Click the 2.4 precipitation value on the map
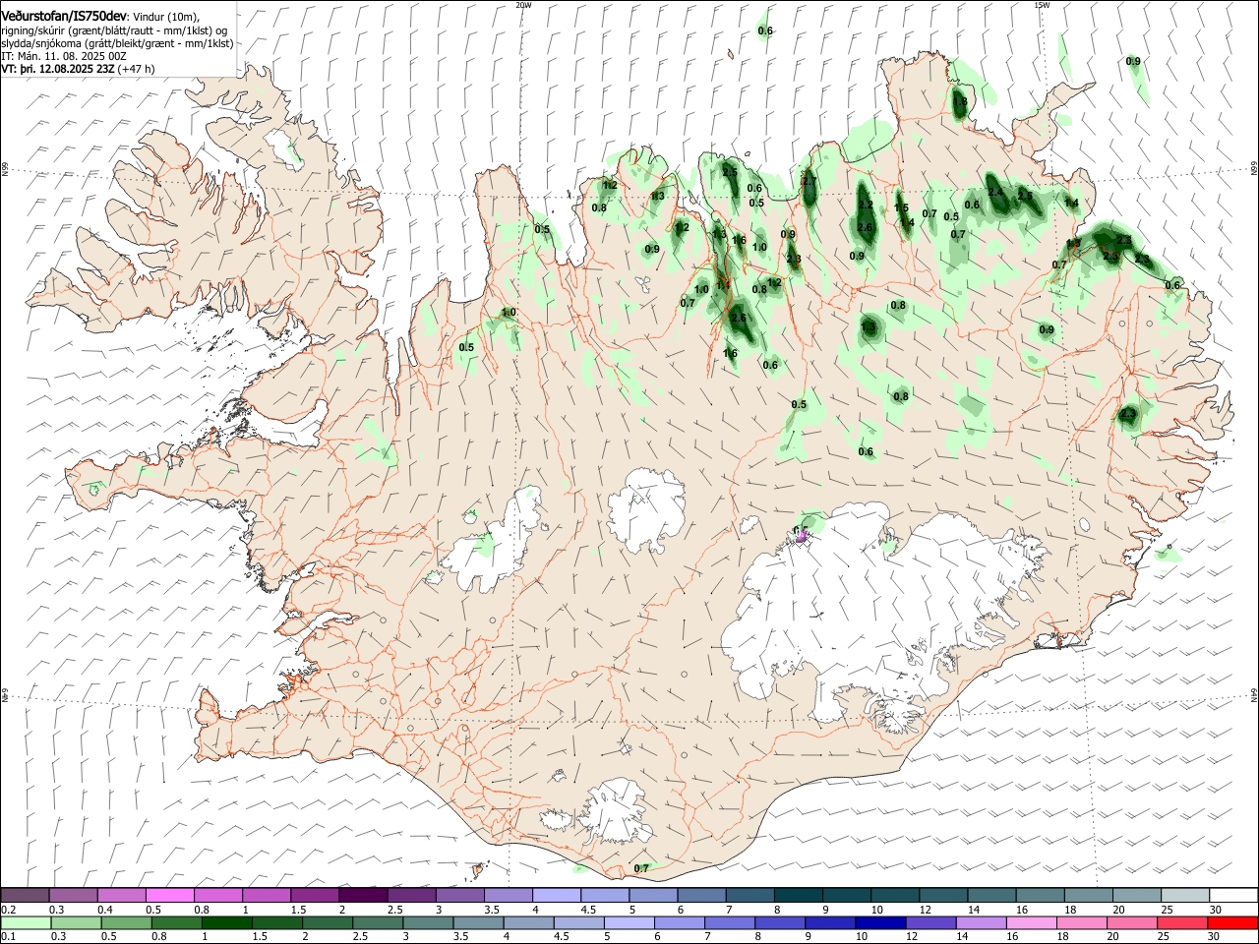Screen dimensions: 1259x944 coord(995,191)
